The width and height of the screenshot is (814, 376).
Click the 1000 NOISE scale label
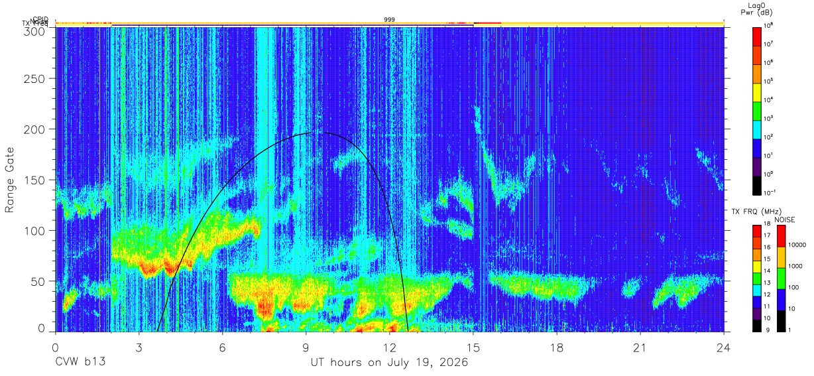tap(796, 266)
